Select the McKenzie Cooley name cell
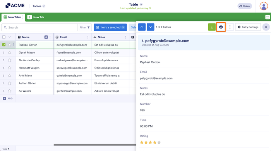This screenshot has height=151, width=271. click(x=34, y=60)
